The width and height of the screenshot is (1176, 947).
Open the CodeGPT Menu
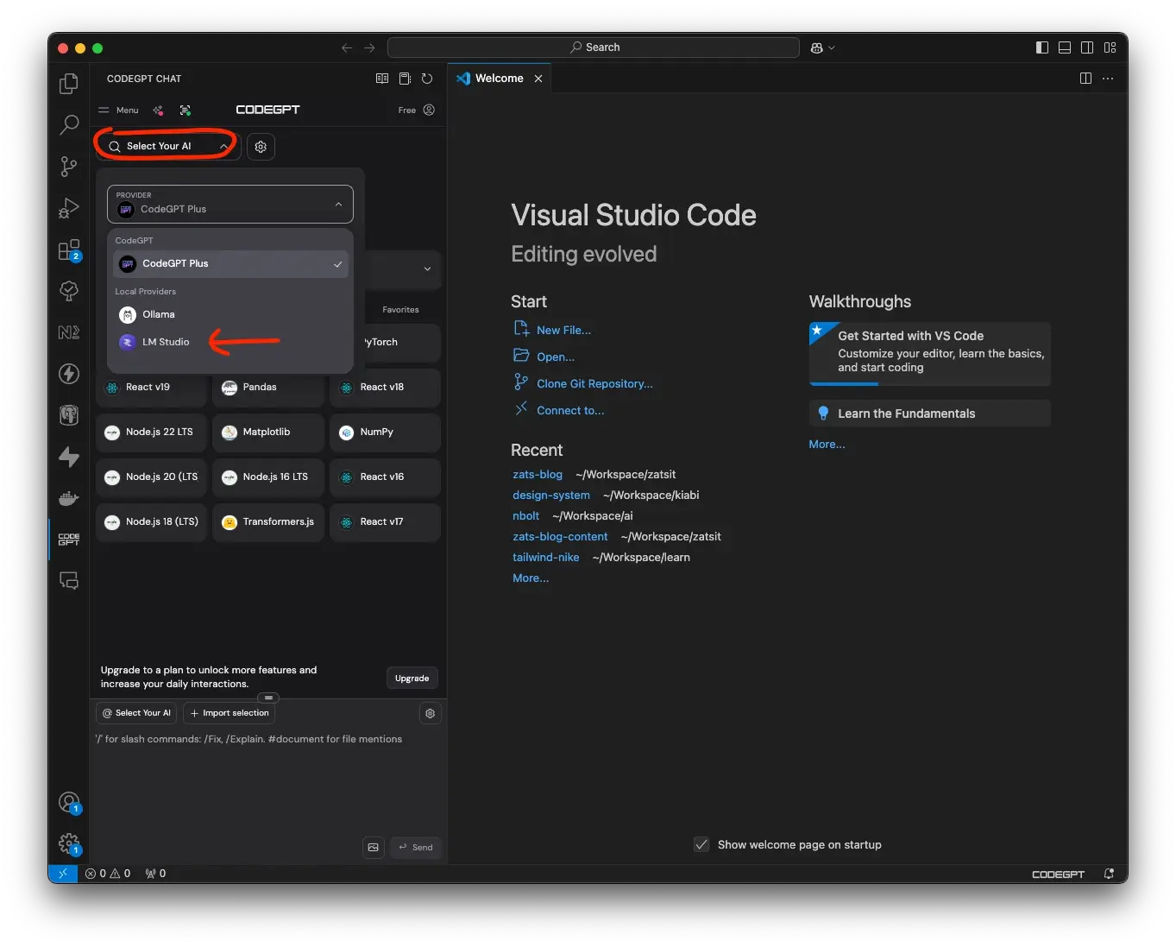pos(118,110)
